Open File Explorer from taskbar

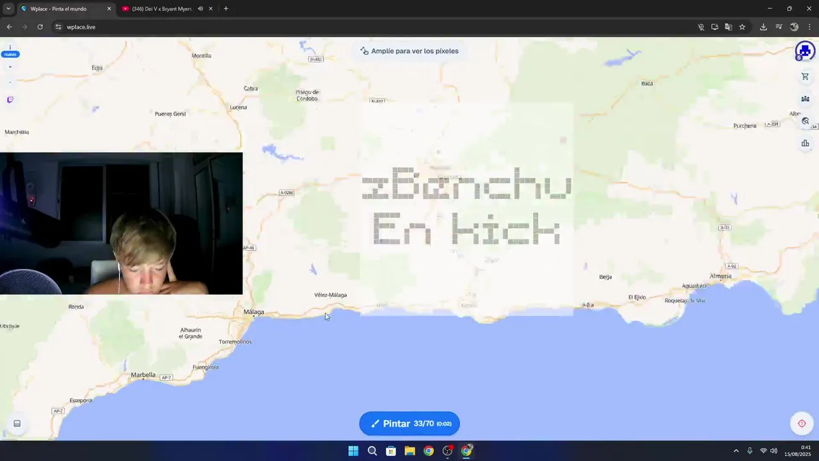tap(409, 451)
